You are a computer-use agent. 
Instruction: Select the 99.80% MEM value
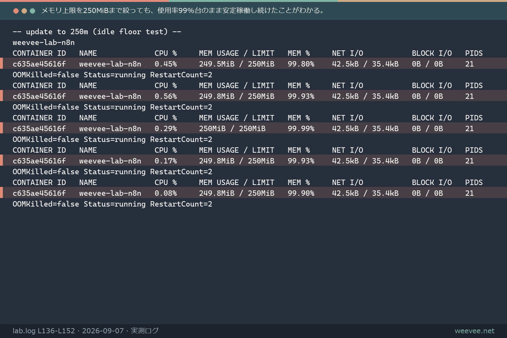tap(301, 64)
